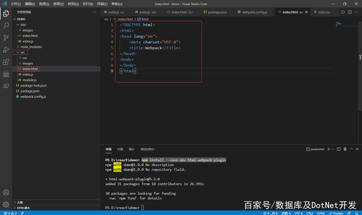Change HTML language mode in status bar

click(321, 213)
